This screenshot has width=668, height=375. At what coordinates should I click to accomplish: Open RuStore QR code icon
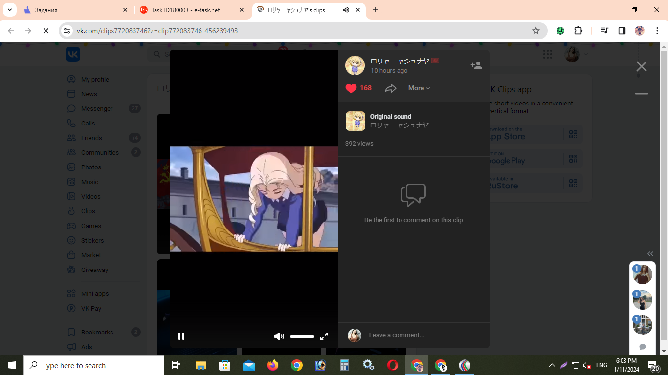click(573, 183)
